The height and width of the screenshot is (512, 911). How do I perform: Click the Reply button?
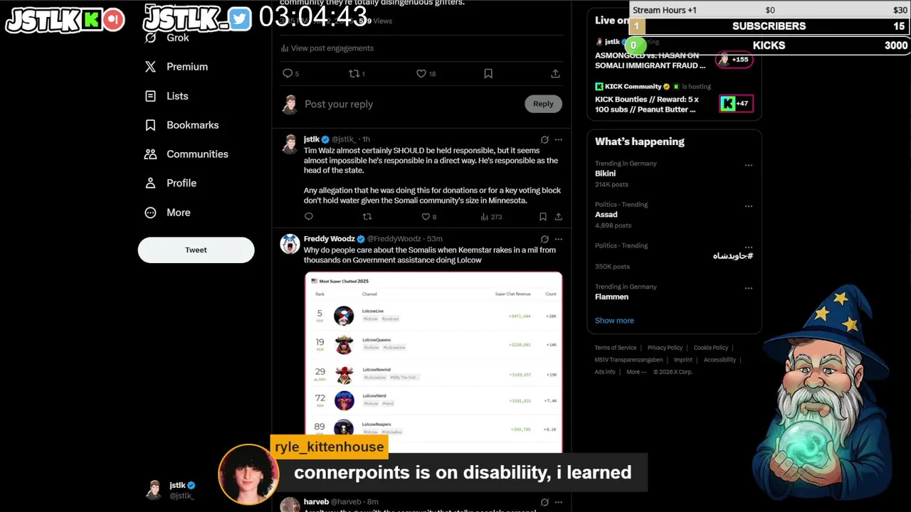coord(543,104)
